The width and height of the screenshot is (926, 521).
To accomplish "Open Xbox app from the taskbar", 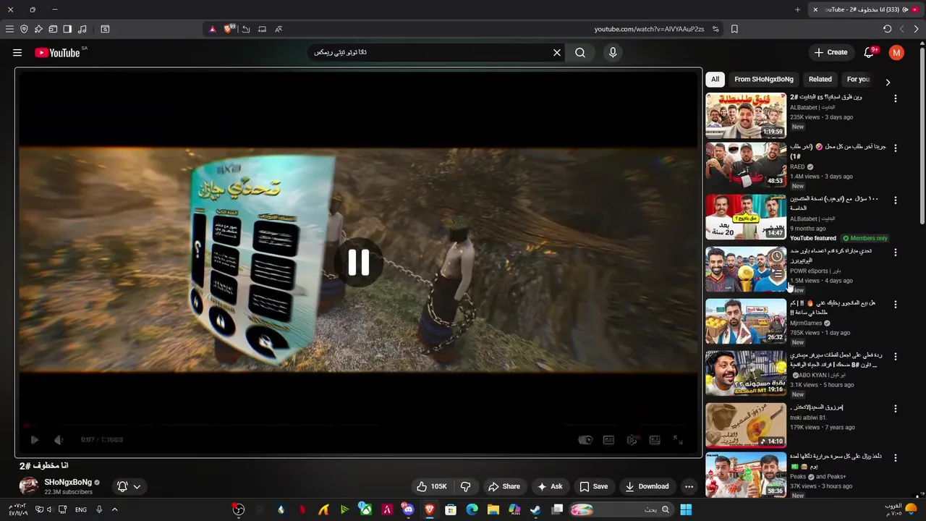I will (x=366, y=509).
